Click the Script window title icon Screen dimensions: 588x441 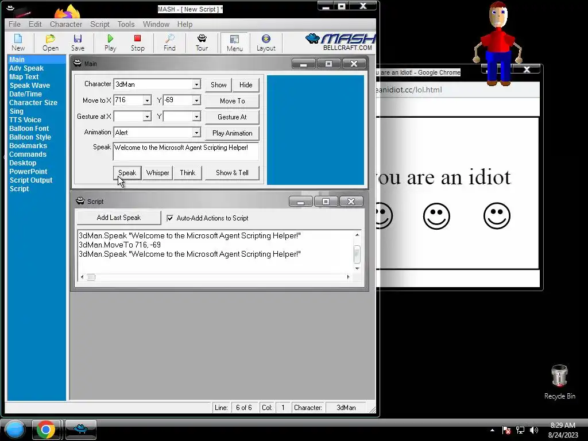80,201
